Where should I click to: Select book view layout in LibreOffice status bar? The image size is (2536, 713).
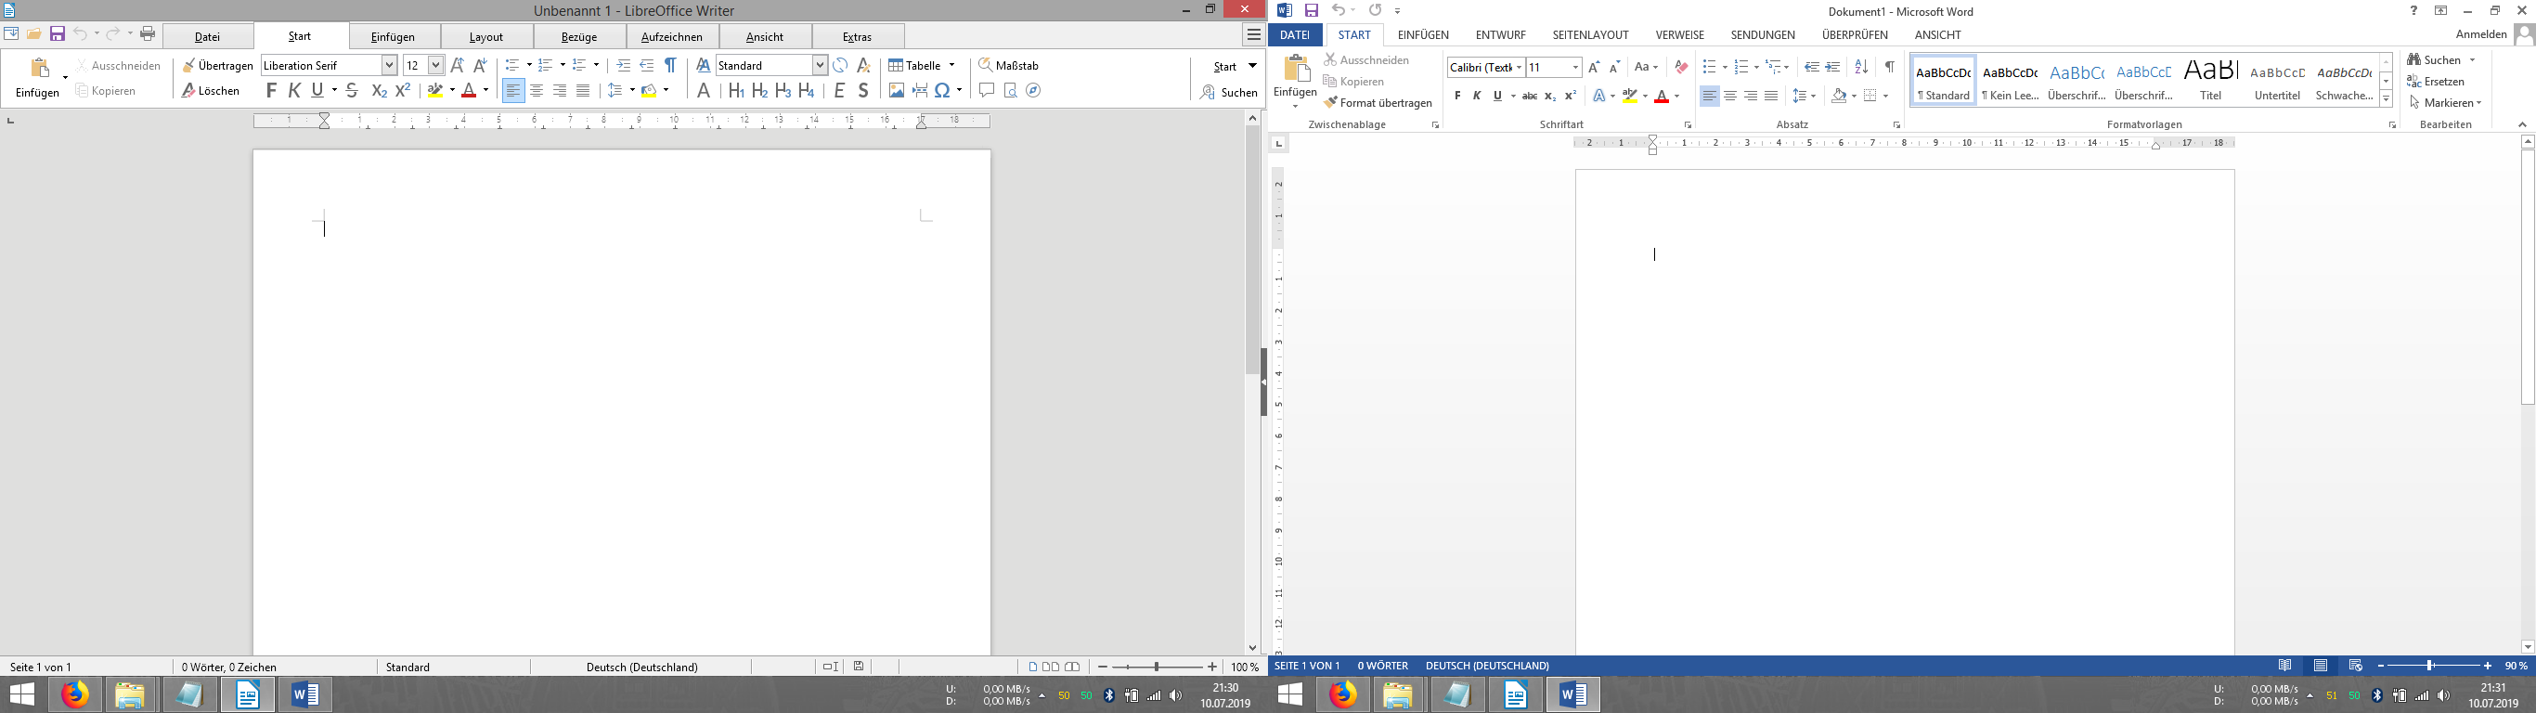click(x=1072, y=667)
